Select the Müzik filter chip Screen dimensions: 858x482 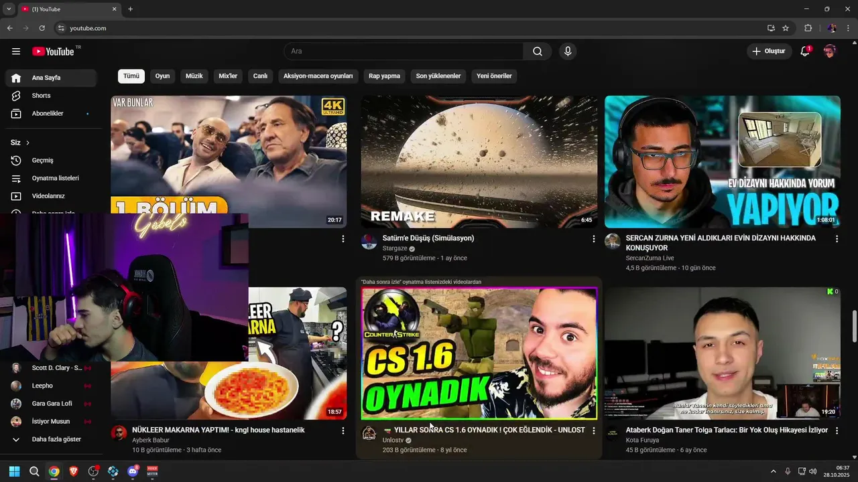[194, 76]
